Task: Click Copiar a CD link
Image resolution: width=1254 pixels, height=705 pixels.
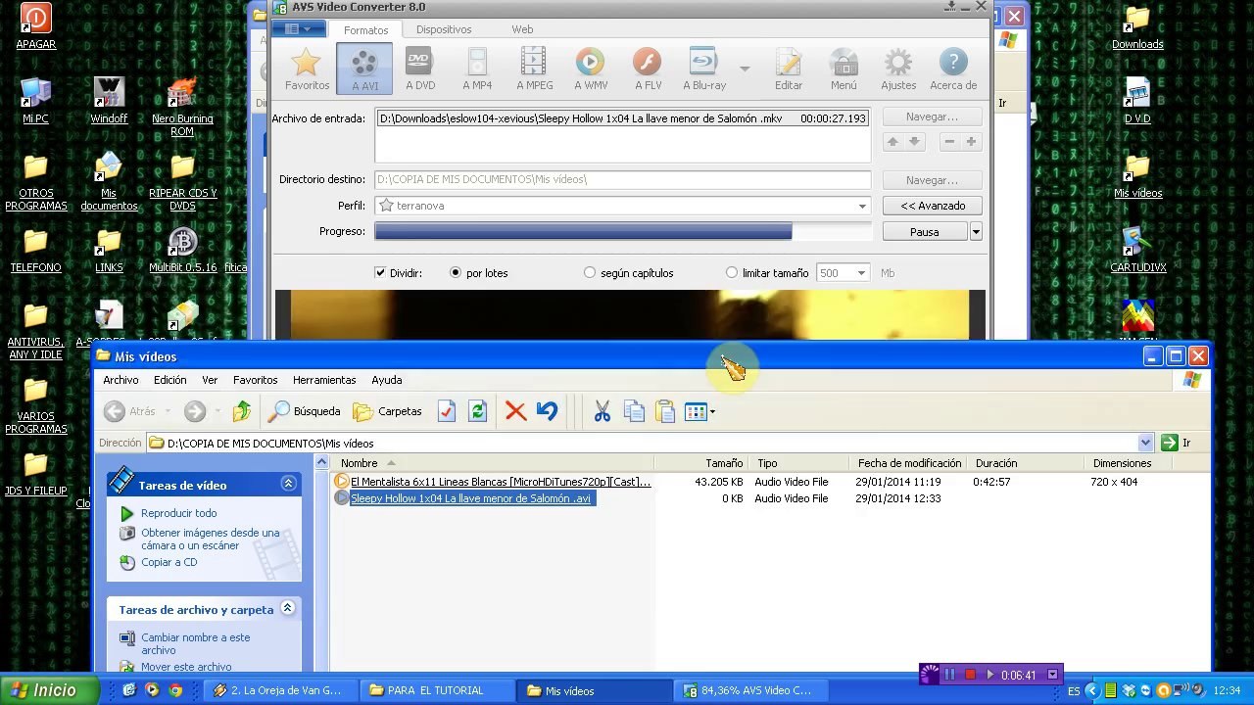Action: point(169,562)
